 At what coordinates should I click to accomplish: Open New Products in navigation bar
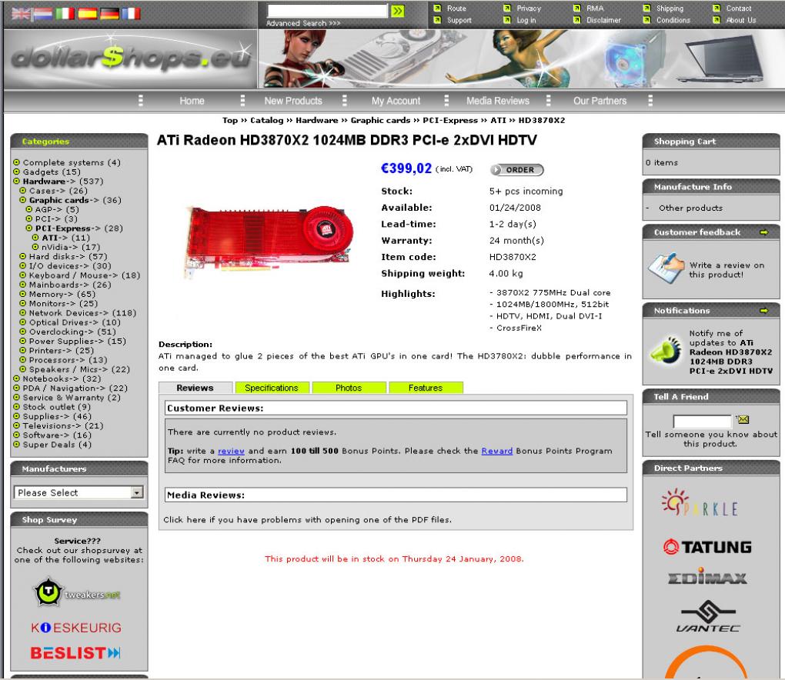pyautogui.click(x=293, y=101)
